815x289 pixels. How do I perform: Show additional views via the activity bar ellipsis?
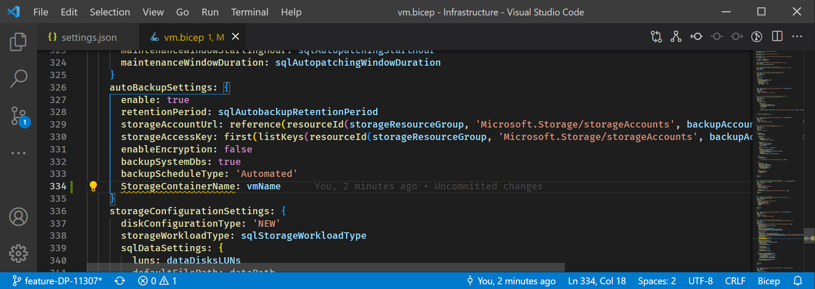click(x=18, y=153)
